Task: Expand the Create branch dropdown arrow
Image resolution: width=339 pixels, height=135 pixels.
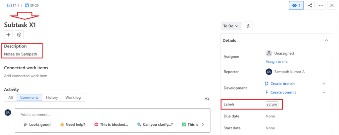Action: [x=324, y=84]
